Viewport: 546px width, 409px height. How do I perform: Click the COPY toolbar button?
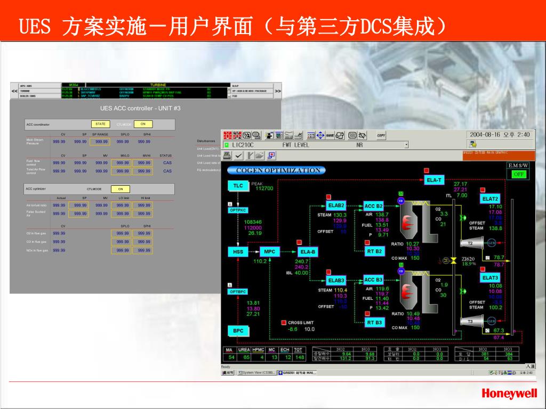click(x=381, y=135)
